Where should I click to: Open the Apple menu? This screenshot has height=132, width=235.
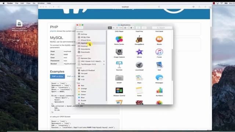[4, 3]
